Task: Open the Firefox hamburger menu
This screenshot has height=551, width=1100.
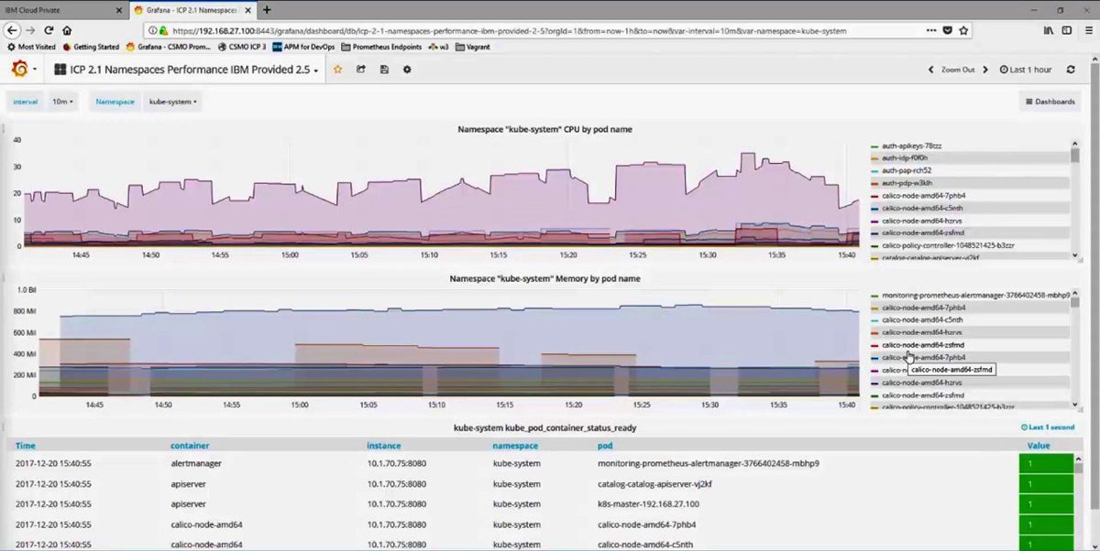Action: click(1090, 30)
